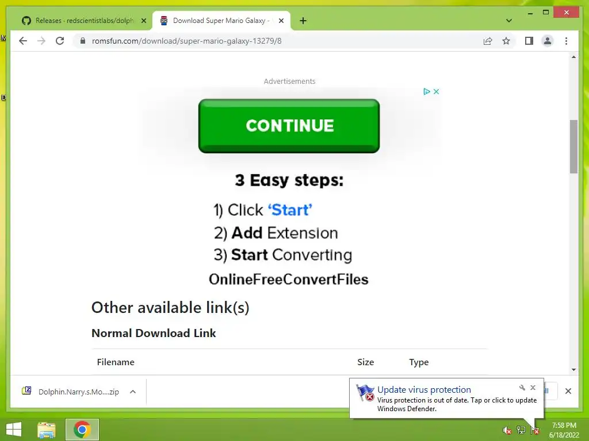Click Update virus protection notification title
This screenshot has width=589, height=441.
pyautogui.click(x=424, y=390)
